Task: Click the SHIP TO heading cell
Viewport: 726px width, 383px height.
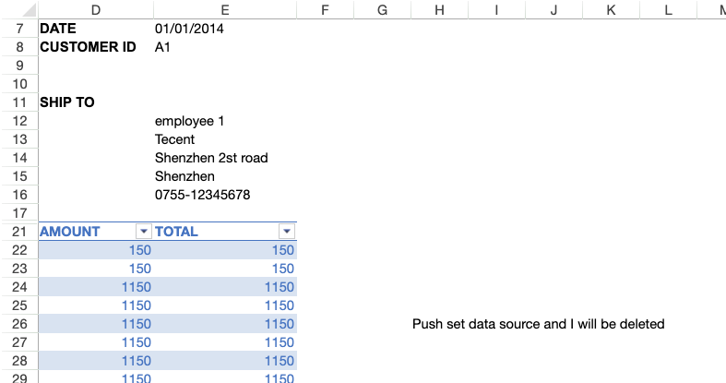Action: click(67, 102)
